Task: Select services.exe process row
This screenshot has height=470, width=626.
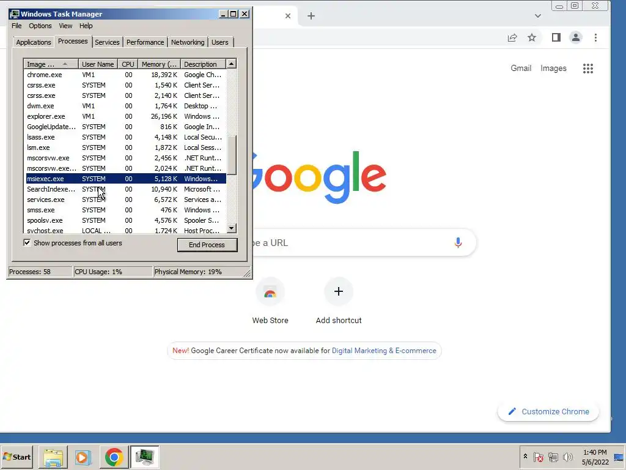Action: pos(125,200)
